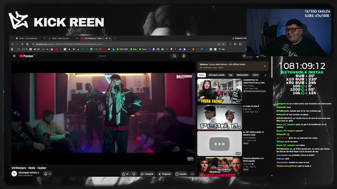
Task: Mute the YouTube tab via its speaker icon
Action: [x=106, y=38]
